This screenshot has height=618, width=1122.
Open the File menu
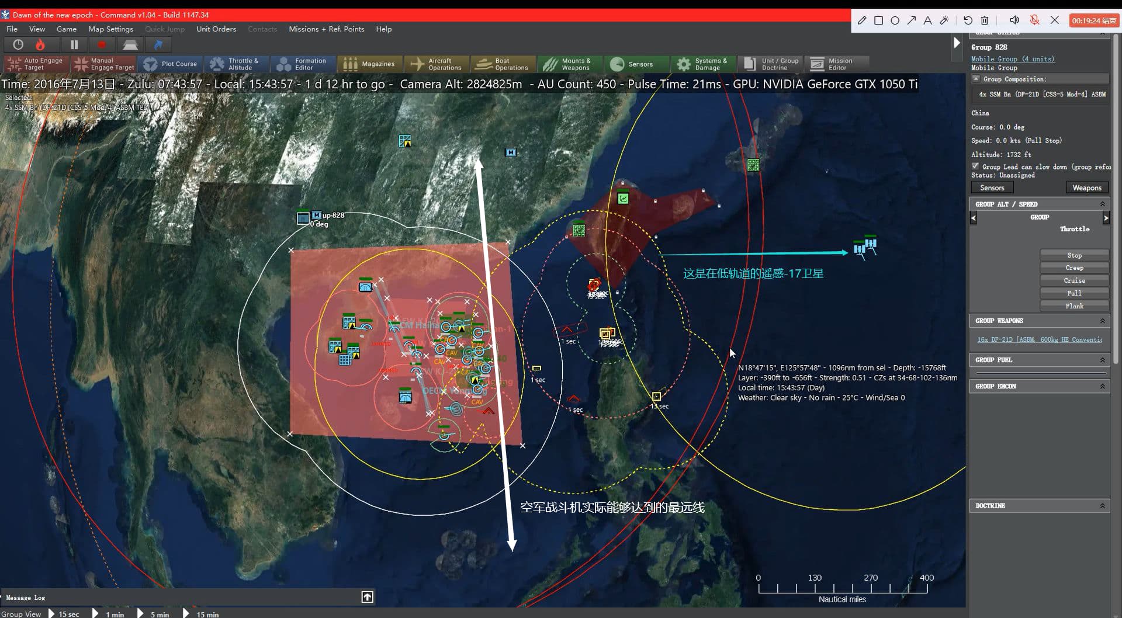pos(12,29)
